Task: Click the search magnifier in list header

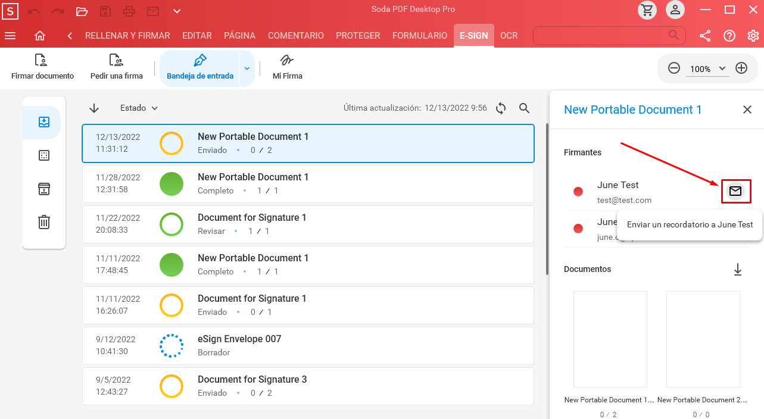Action: coord(524,108)
